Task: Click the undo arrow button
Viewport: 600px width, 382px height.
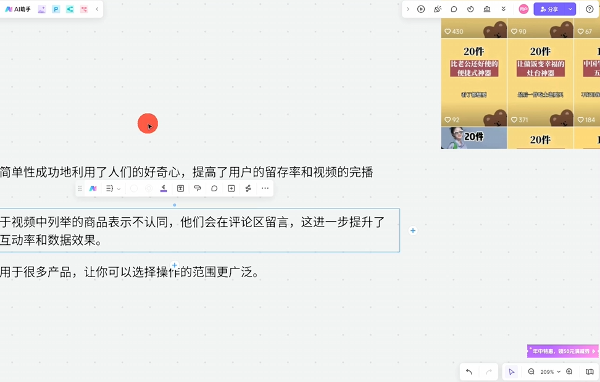Action: 469,372
